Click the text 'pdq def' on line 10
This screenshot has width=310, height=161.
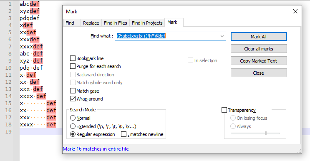coord(31,68)
